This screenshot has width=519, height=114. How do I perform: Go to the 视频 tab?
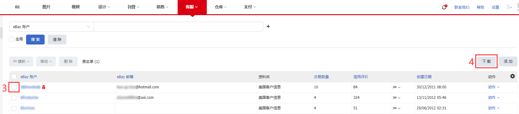(76, 7)
